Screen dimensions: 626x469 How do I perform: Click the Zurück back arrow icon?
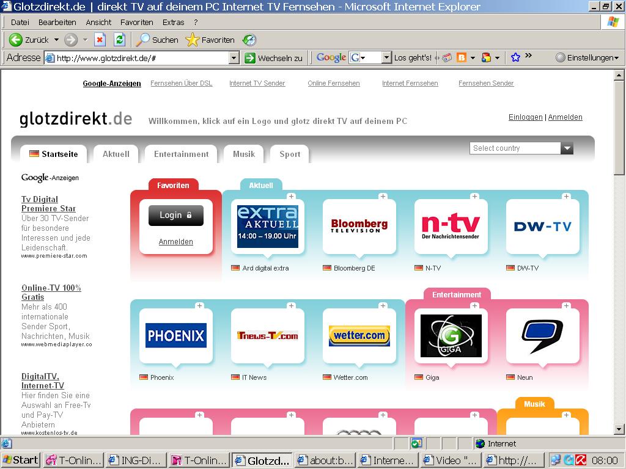tap(15, 40)
